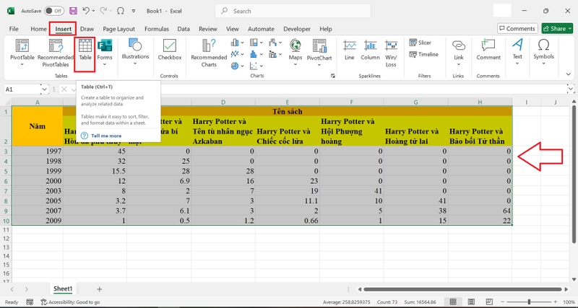Image resolution: width=578 pixels, height=308 pixels.
Task: Insert a new Comment from ribbon
Action: (488, 50)
